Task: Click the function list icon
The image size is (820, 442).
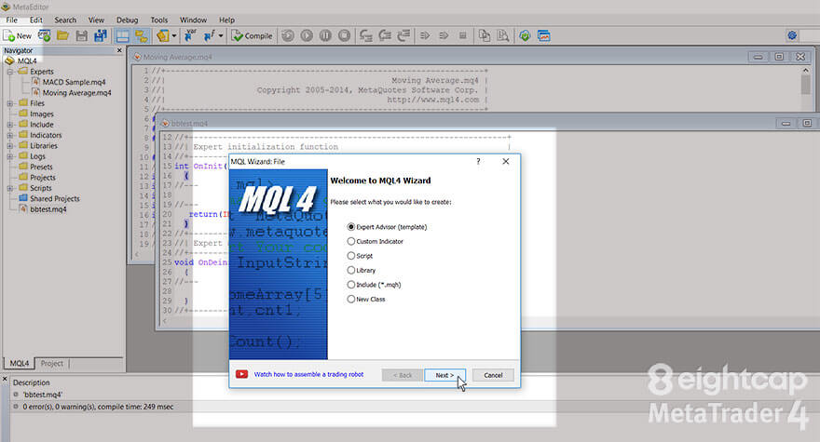Action: 209,35
